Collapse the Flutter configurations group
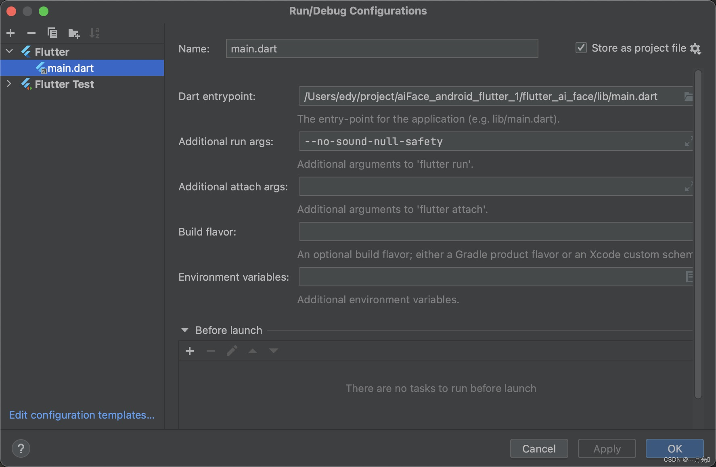The image size is (716, 467). (10, 52)
